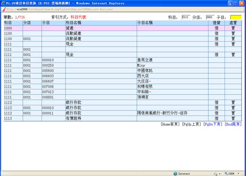
Task: Click the 借貸 column header
Action: 216,23
